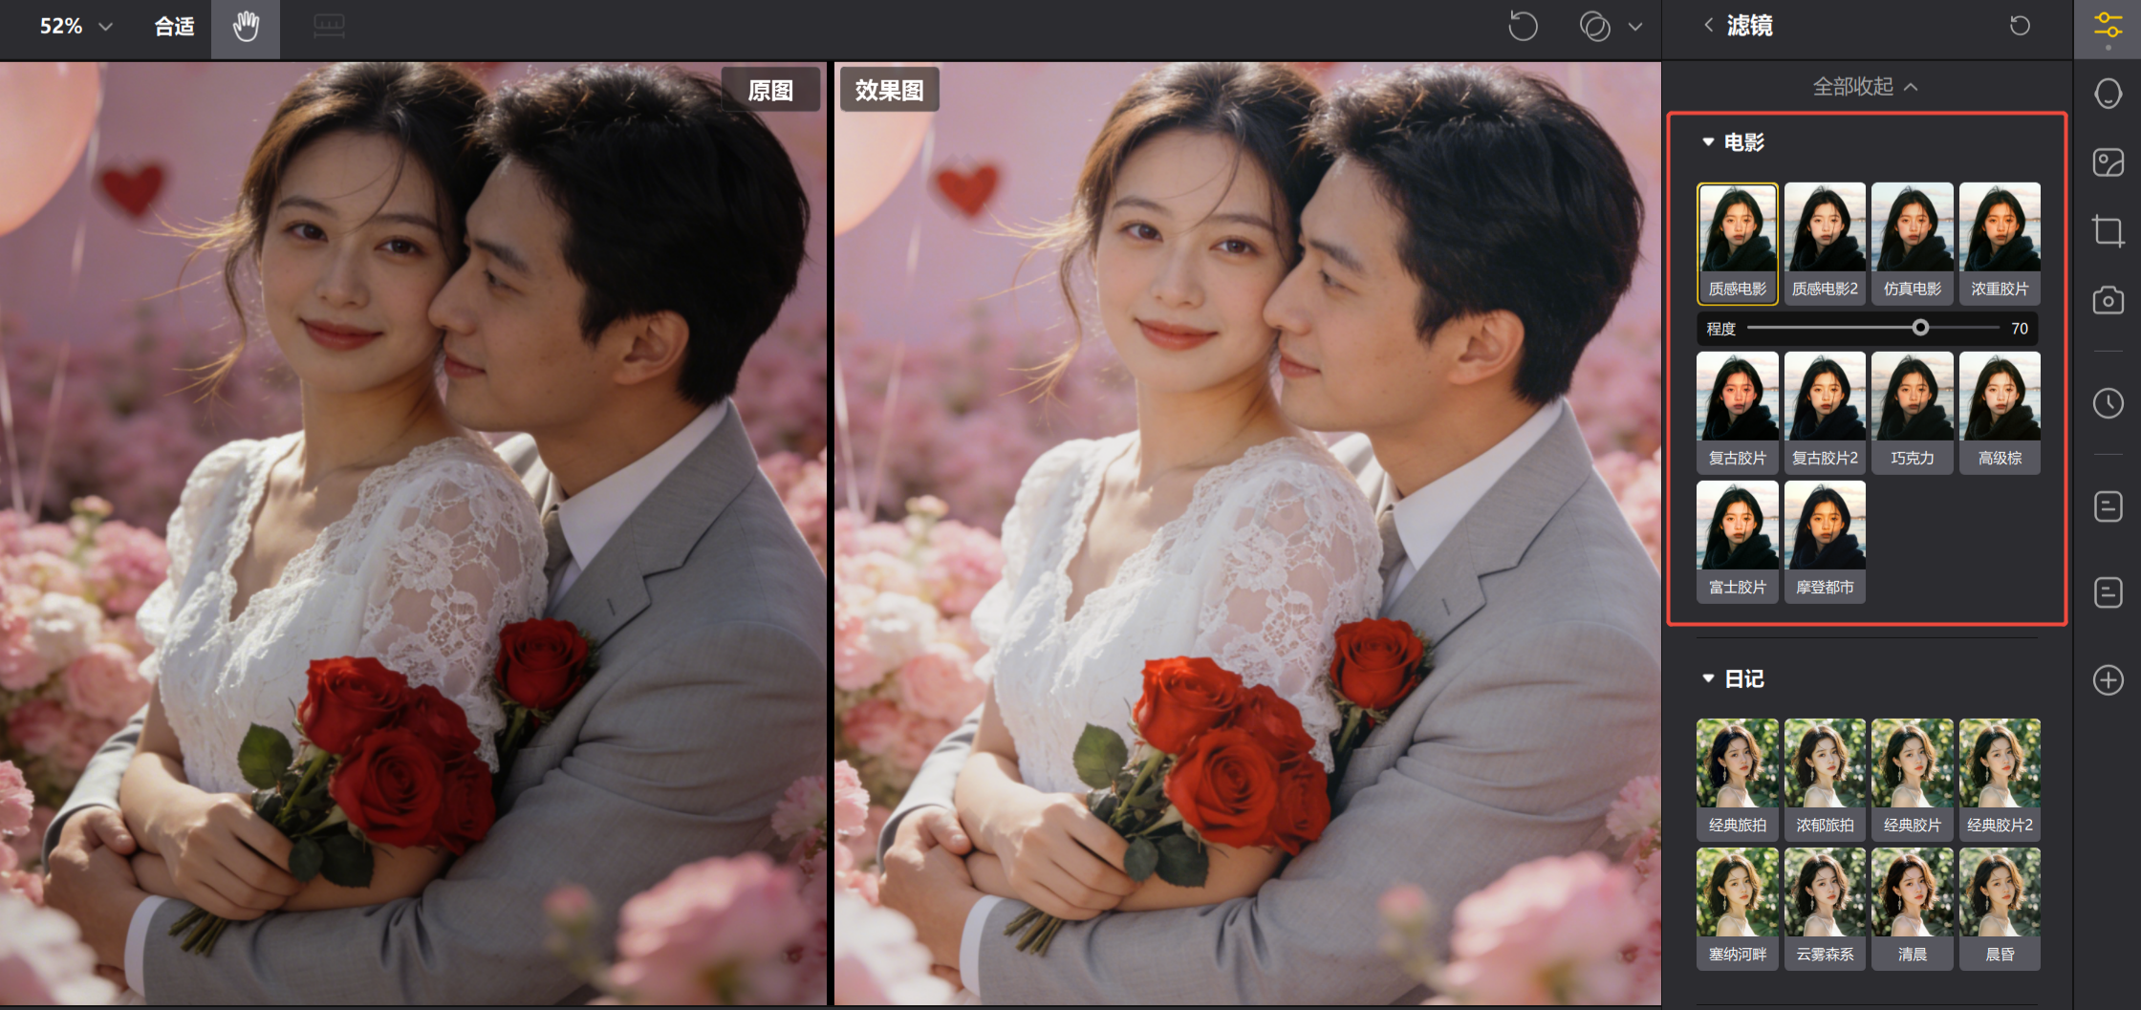Reset filters with the 滤镜 panel reset icon
This screenshot has width=2141, height=1010.
coord(2019,26)
